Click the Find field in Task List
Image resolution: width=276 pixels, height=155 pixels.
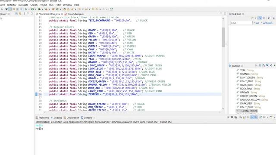[x=241, y=23]
